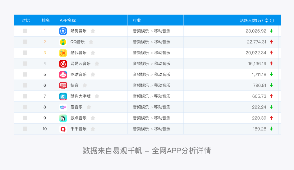Favorite 酷我音乐 with its star icon
The image size is (294, 170).
pyautogui.click(x=93, y=53)
